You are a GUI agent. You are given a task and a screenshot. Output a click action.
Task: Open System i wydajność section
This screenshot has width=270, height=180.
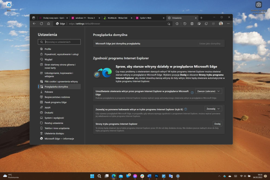click(59, 118)
